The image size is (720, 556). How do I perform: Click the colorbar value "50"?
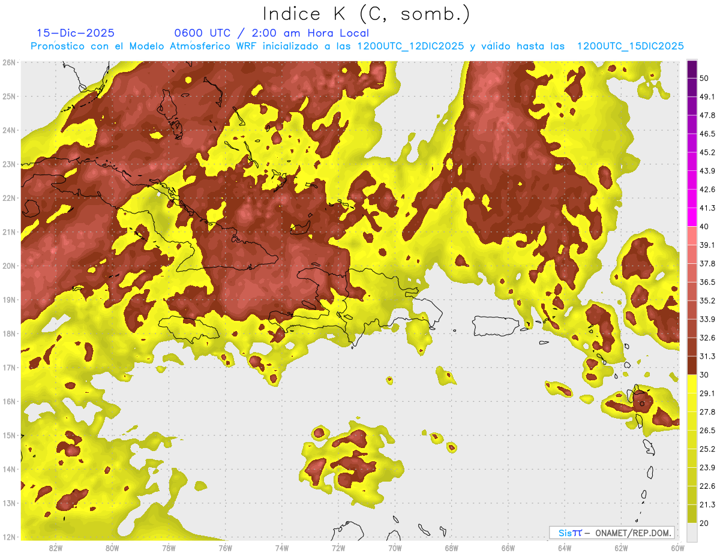pyautogui.click(x=706, y=78)
